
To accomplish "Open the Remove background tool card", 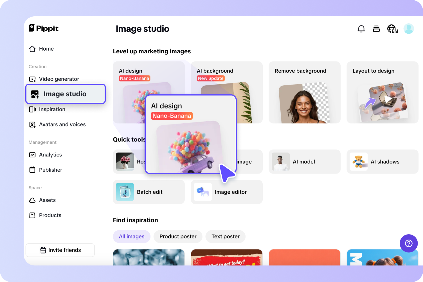I will 304,92.
